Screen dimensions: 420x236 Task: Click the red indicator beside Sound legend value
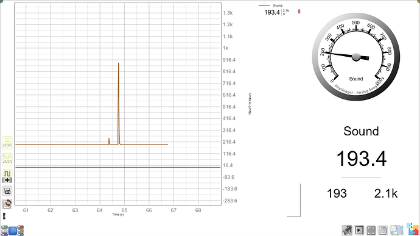pyautogui.click(x=299, y=12)
